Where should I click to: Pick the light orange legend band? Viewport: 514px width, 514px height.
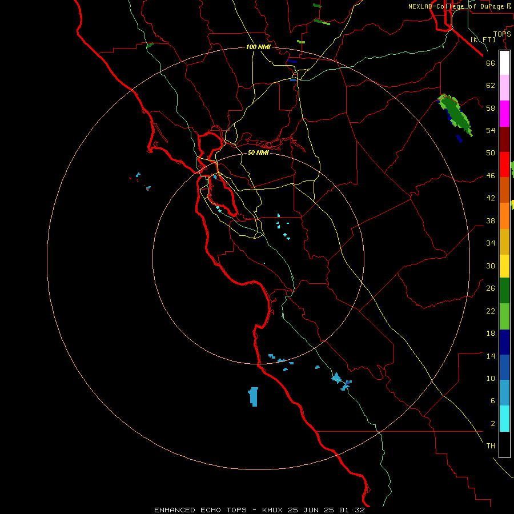tap(504, 216)
